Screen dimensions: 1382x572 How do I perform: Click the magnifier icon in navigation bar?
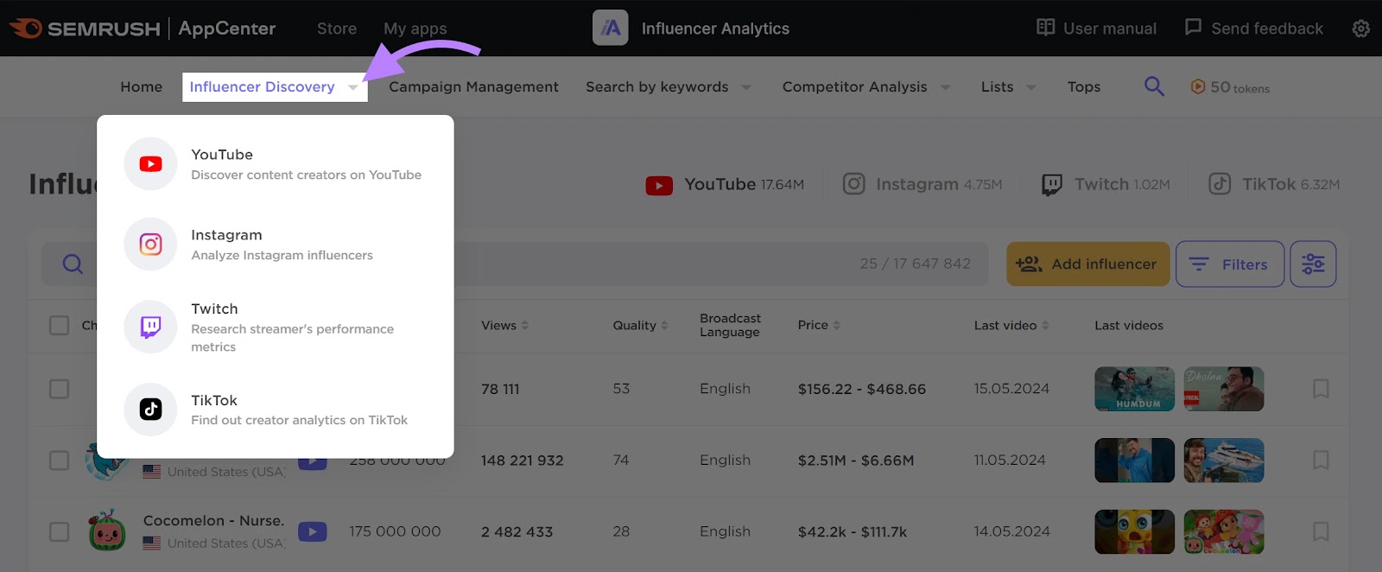pos(1154,86)
